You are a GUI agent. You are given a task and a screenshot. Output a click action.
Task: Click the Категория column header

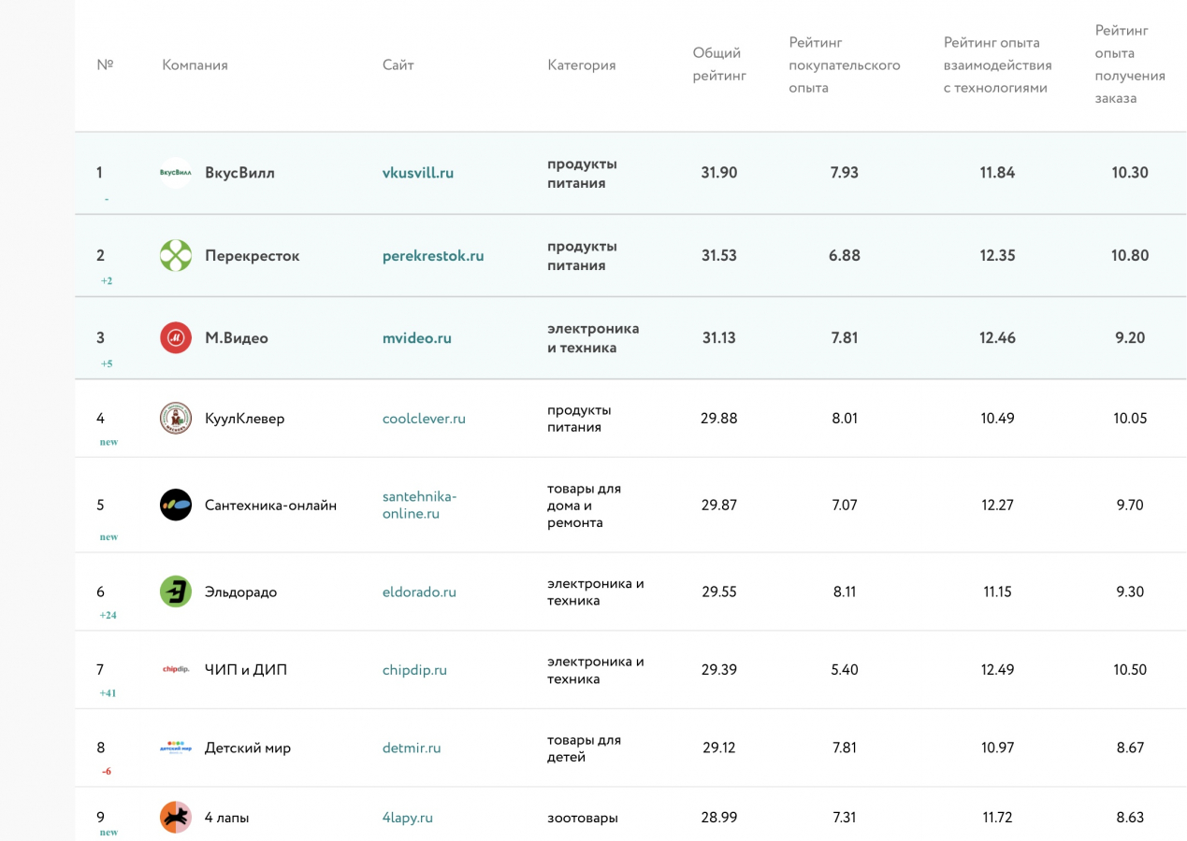[582, 64]
